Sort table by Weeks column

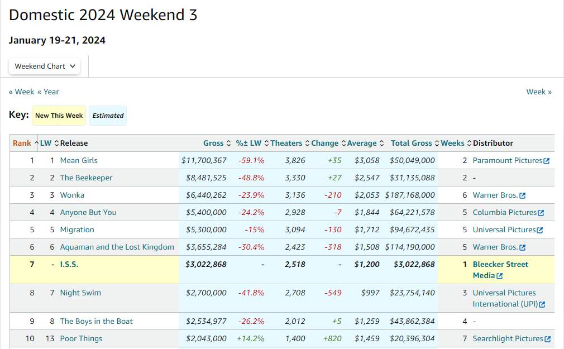tap(456, 143)
